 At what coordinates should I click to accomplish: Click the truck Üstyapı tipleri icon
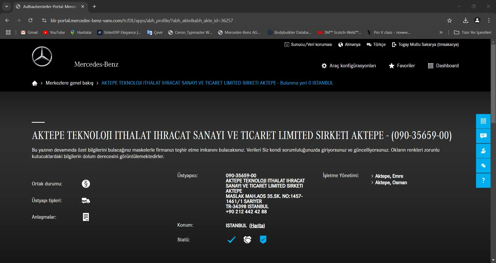(x=86, y=201)
